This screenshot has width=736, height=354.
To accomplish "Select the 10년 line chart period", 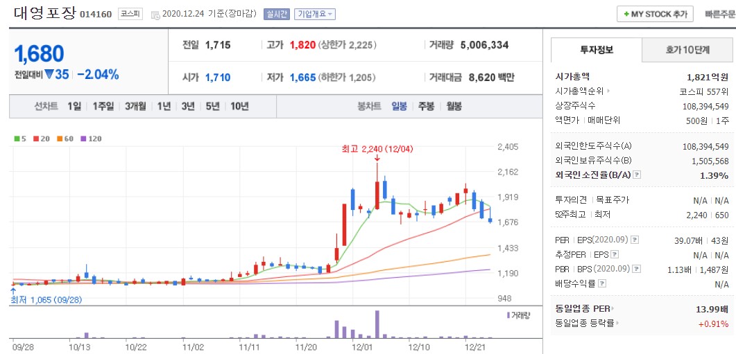I will click(x=239, y=107).
